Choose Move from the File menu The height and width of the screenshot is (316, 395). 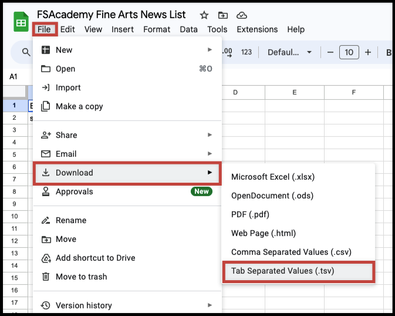pos(127,239)
